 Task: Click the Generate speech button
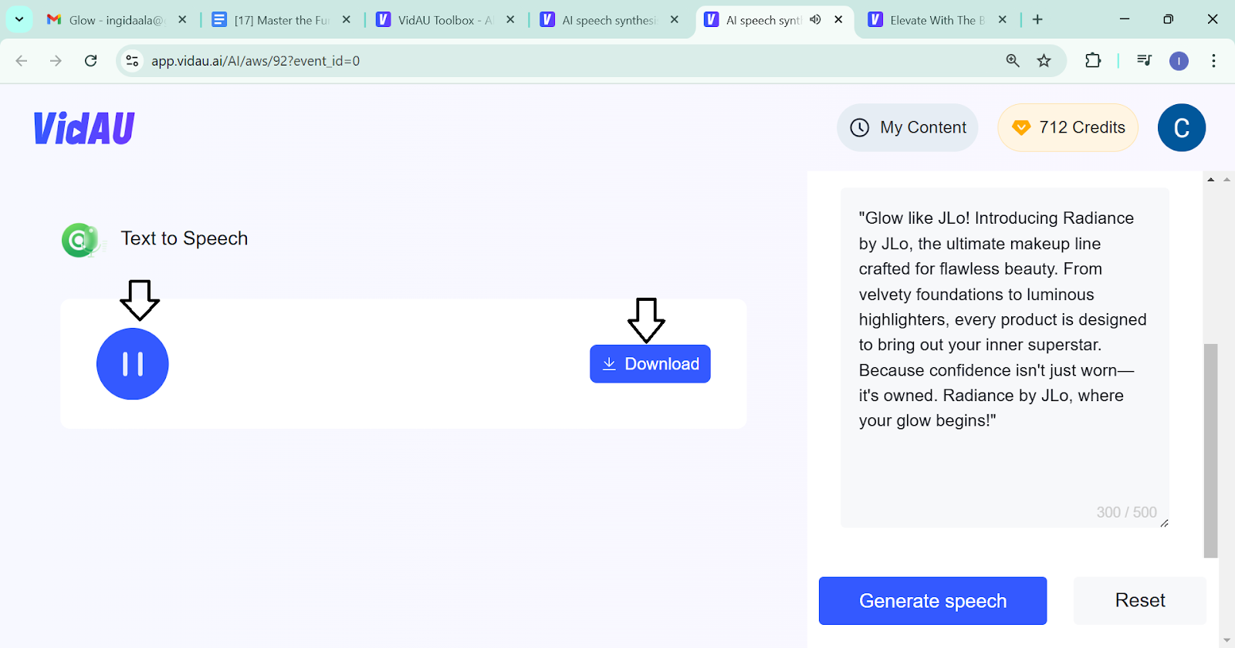pos(932,601)
